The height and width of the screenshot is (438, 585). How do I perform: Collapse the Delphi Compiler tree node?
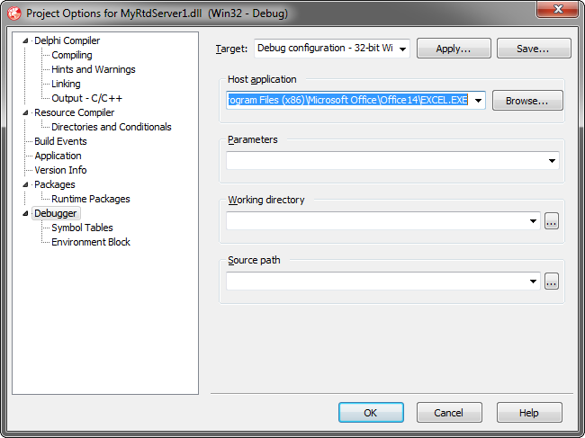(25, 40)
